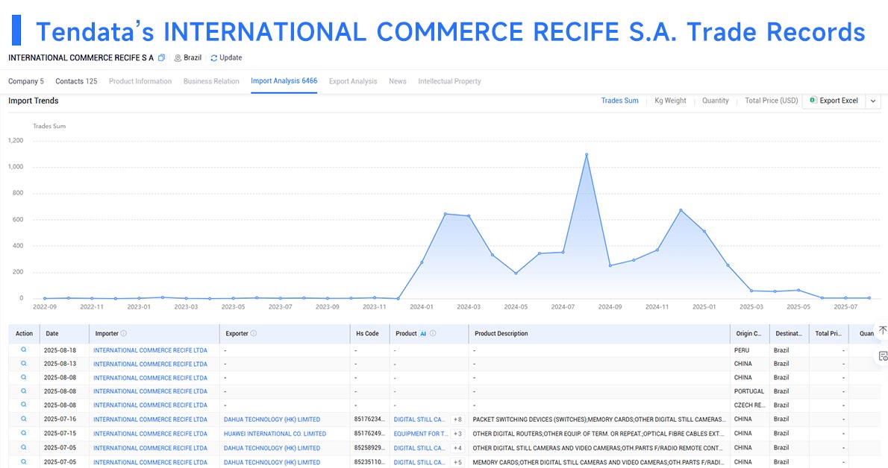Click the Update refresh icon
The height and width of the screenshot is (468, 888).
[213, 57]
